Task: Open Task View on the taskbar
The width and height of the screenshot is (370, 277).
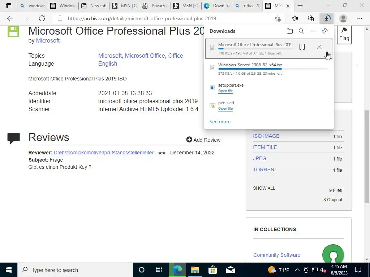Action: click(x=159, y=270)
